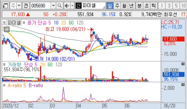Click 15,000 price axis label
187x109 pixels.
[170, 54]
